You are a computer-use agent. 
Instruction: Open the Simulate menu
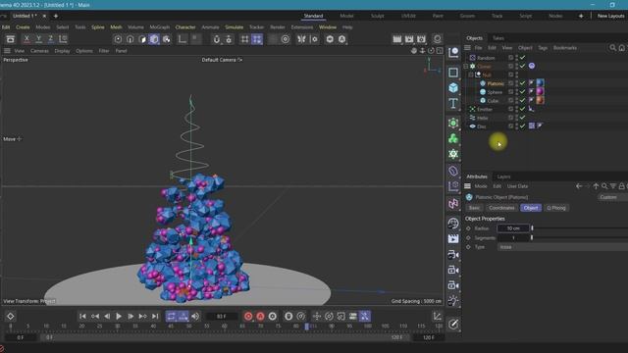pos(234,27)
